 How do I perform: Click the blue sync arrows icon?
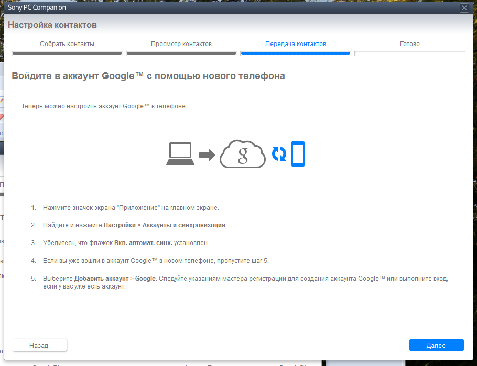279,153
